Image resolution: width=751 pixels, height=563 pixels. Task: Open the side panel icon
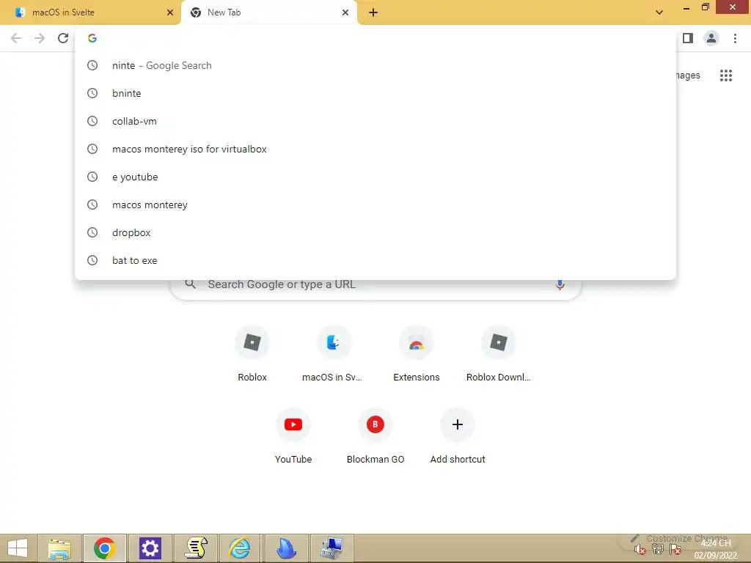click(688, 38)
